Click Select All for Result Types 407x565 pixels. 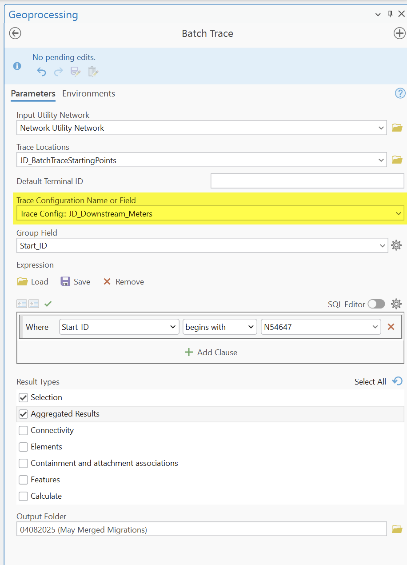click(370, 381)
